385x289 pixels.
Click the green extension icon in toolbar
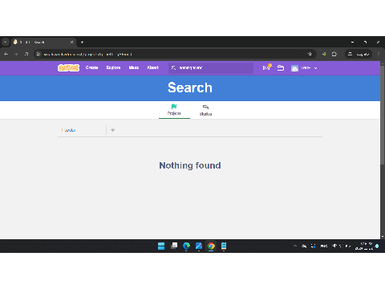[x=324, y=54]
